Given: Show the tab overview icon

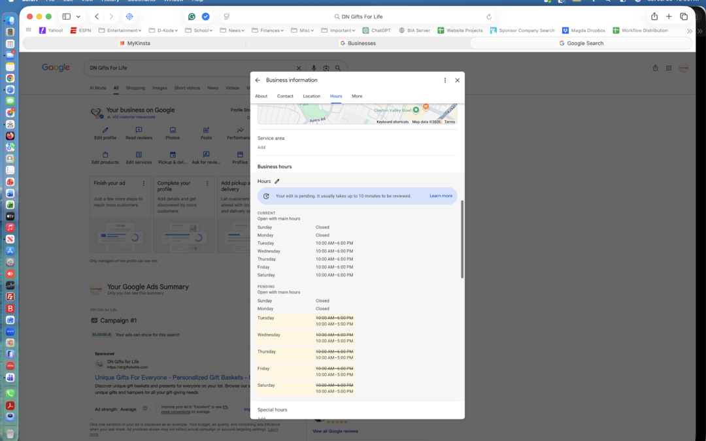Looking at the screenshot, I should (684, 16).
